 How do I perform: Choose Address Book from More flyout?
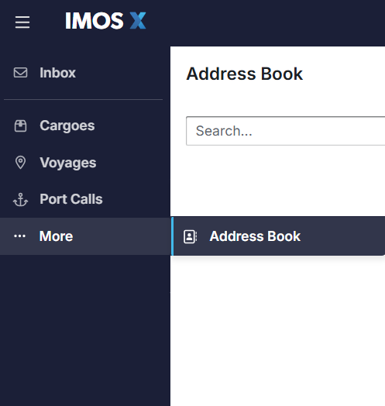[278, 236]
